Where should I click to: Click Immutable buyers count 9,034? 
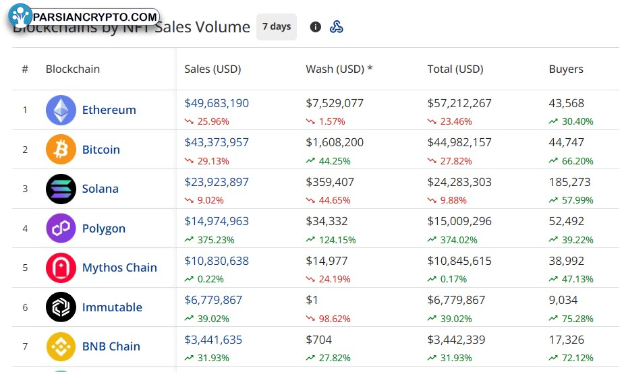tap(563, 300)
